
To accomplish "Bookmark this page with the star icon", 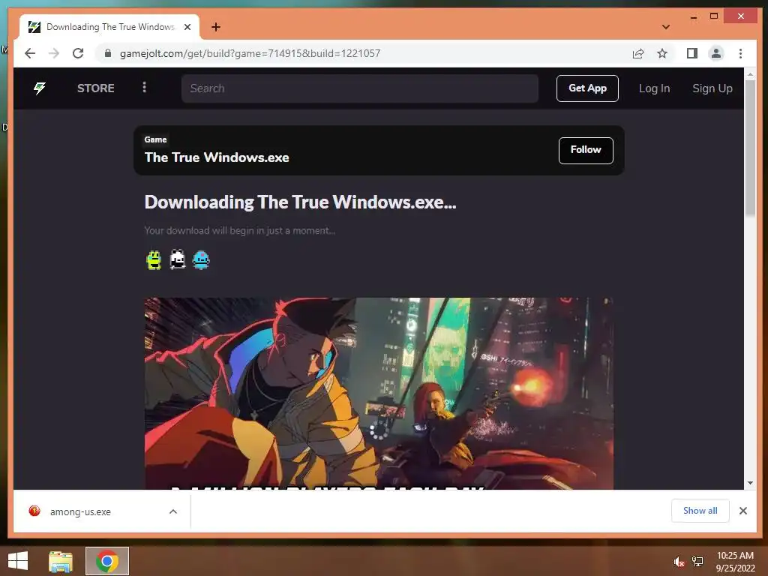I will point(662,53).
